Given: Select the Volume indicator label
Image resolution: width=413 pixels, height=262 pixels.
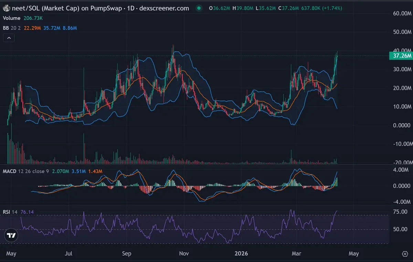Looking at the screenshot, I should (x=12, y=18).
